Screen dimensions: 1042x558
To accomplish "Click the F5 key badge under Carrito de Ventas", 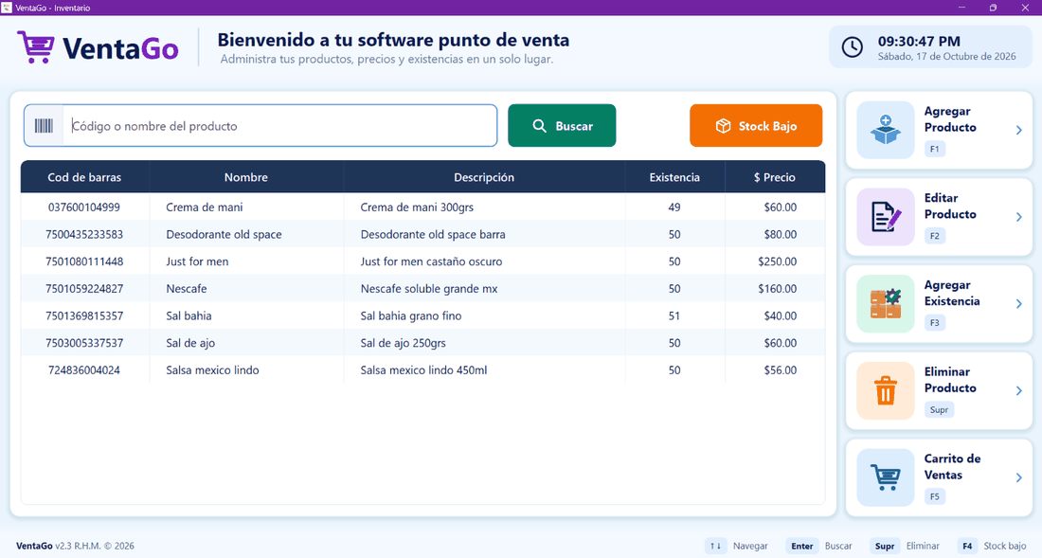I will 934,496.
